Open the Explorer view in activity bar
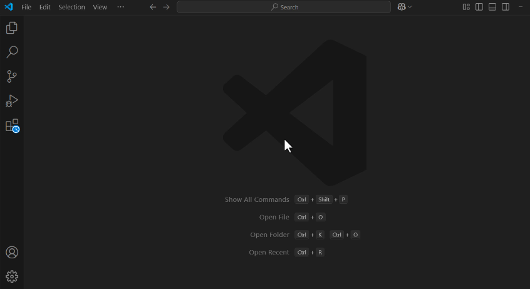This screenshot has height=289, width=530. click(x=12, y=28)
